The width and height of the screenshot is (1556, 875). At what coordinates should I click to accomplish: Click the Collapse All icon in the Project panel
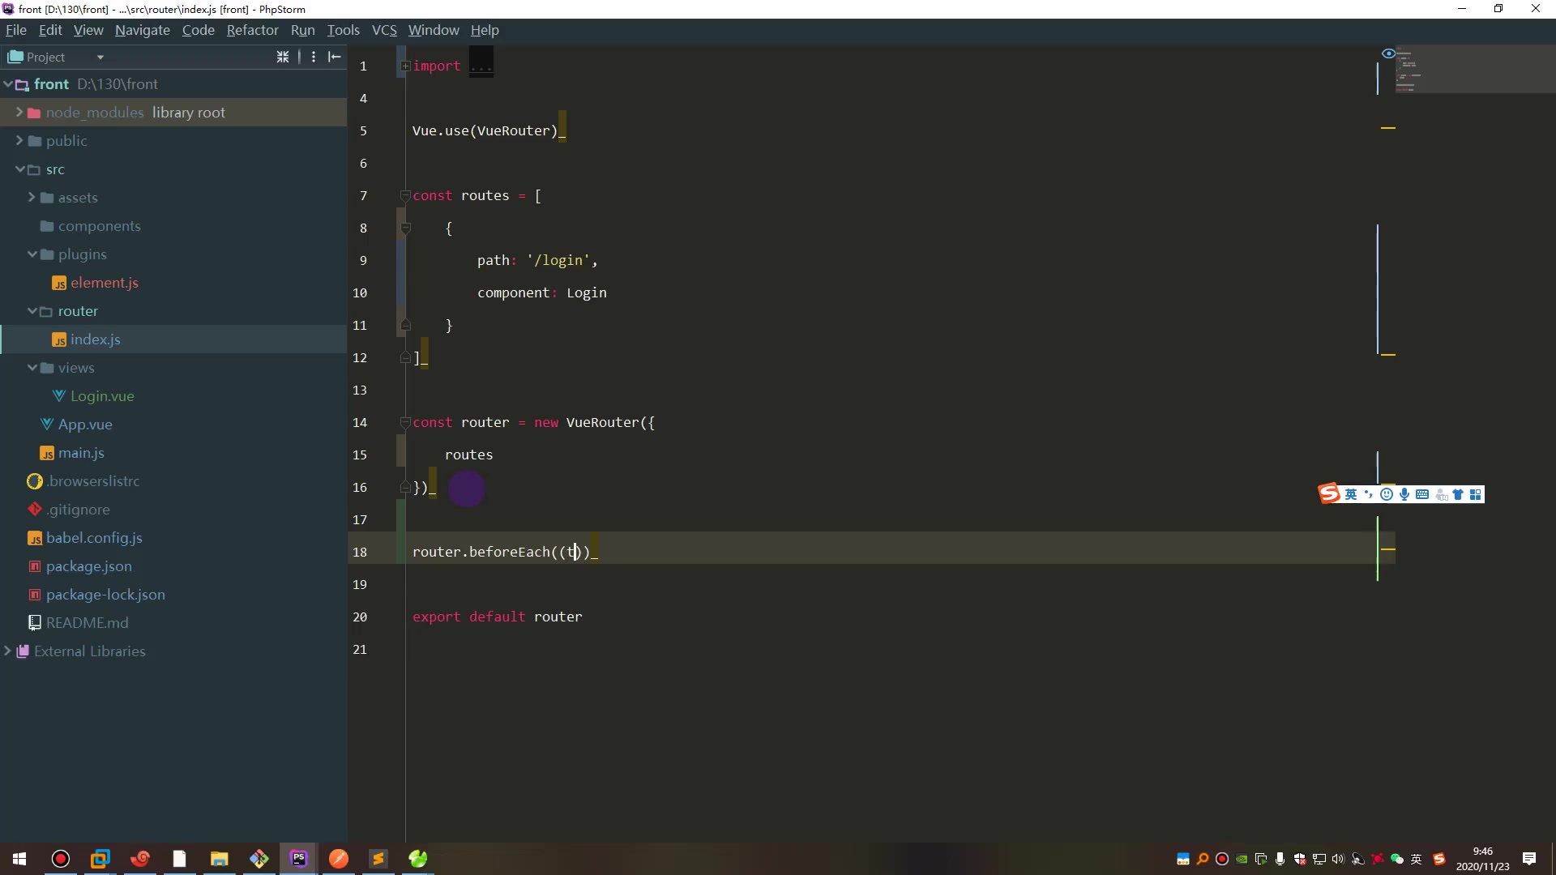283,57
